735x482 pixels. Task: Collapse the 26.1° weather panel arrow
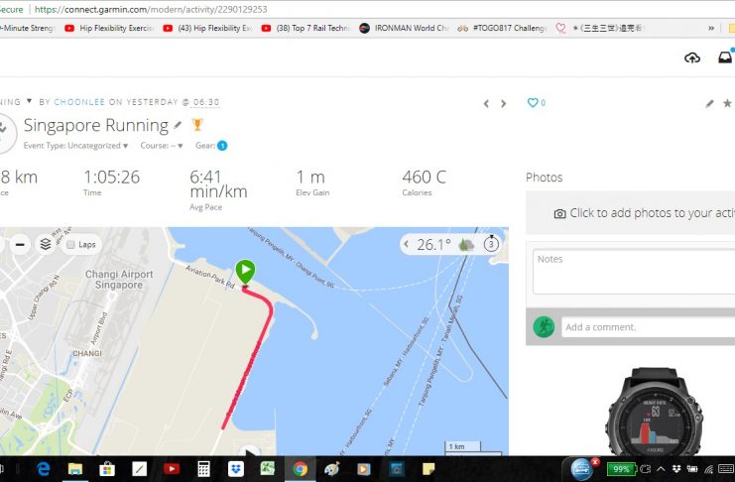point(407,244)
